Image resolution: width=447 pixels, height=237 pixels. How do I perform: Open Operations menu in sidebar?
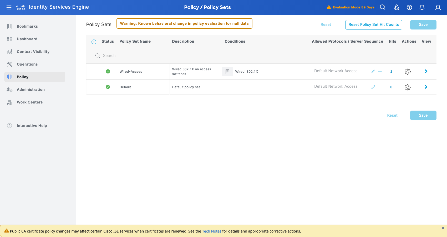[x=35, y=64]
